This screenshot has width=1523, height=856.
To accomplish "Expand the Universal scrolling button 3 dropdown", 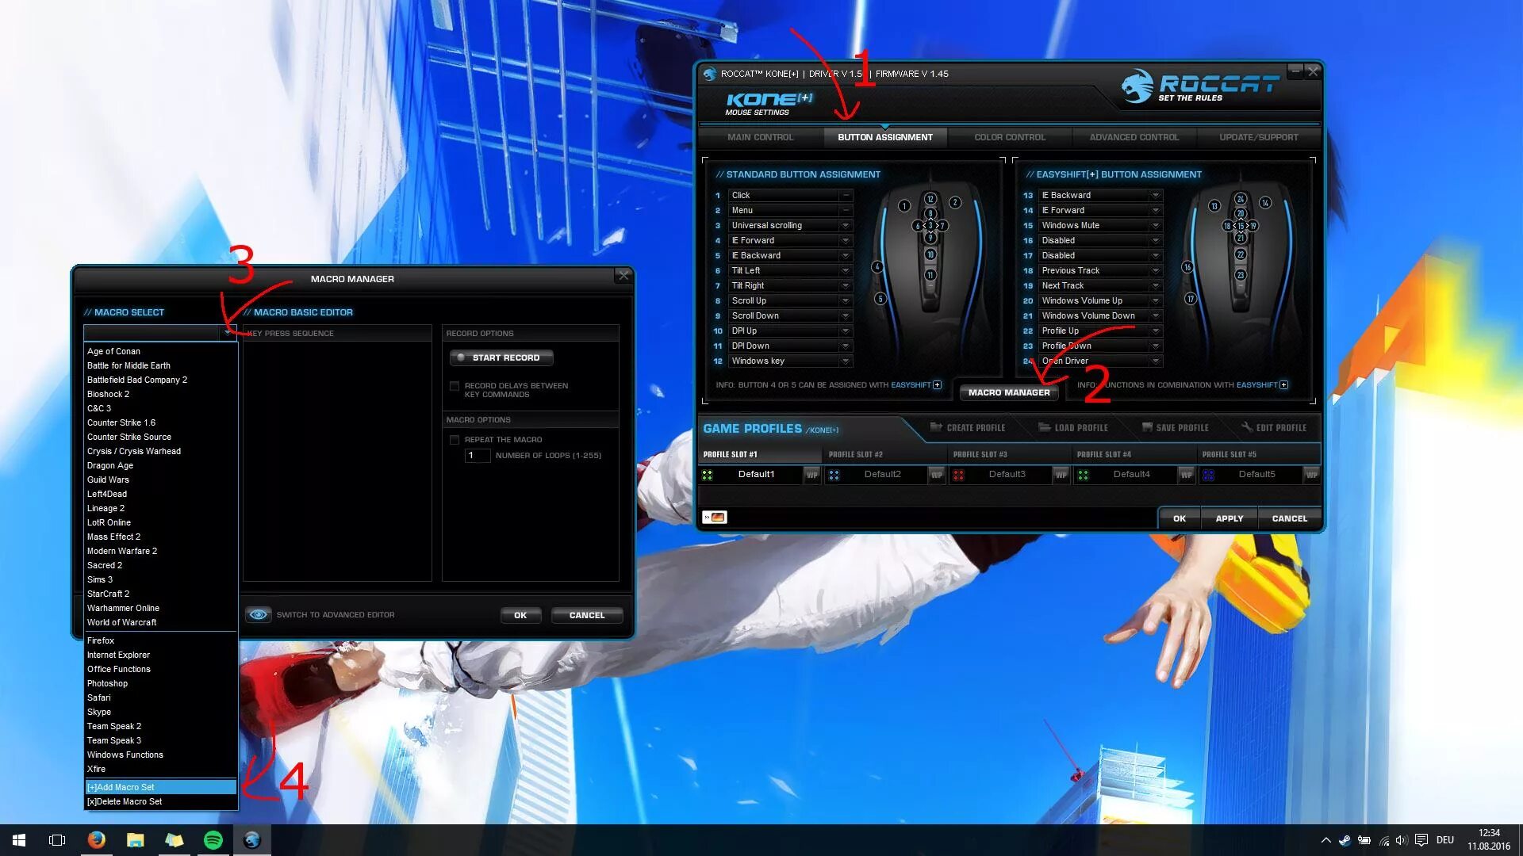I will pos(846,226).
